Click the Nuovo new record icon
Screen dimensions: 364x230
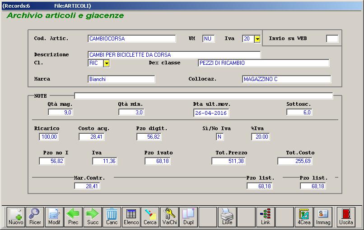(16, 216)
